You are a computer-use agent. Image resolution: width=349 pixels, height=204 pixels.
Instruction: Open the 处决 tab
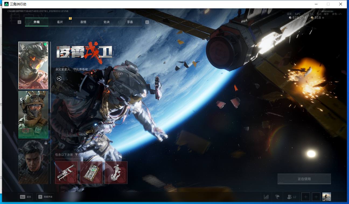[x=106, y=22]
